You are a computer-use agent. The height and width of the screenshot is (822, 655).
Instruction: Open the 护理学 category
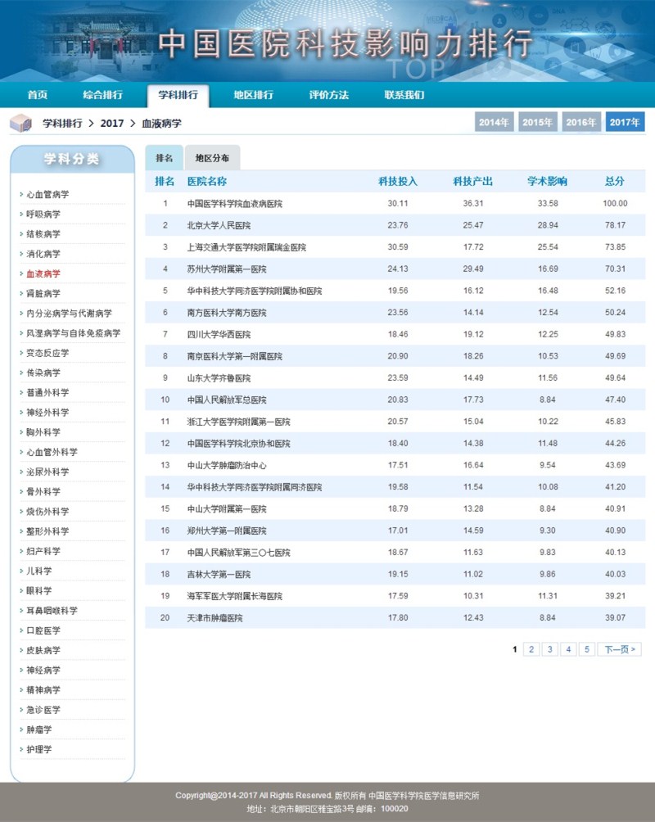pos(38,749)
